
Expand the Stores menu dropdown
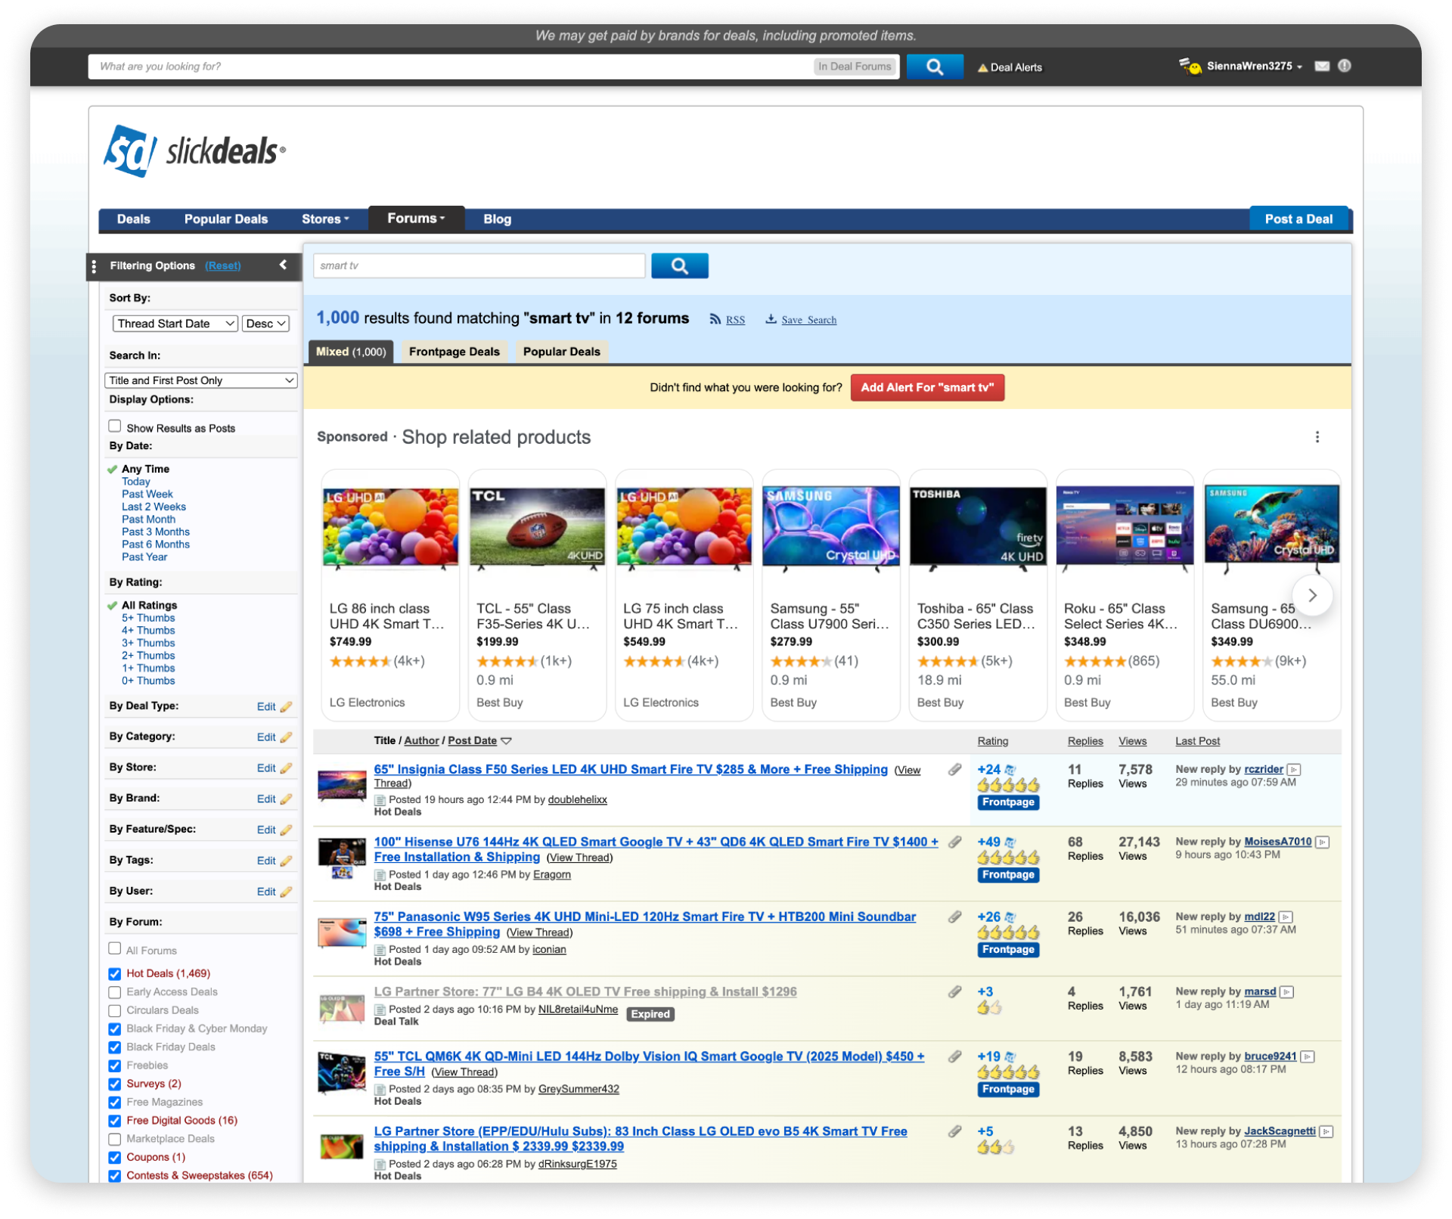pyautogui.click(x=325, y=219)
